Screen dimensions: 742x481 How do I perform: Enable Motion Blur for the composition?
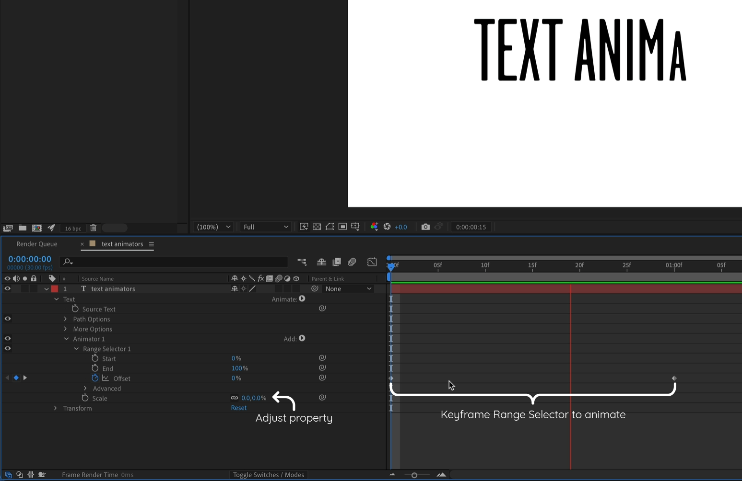352,262
